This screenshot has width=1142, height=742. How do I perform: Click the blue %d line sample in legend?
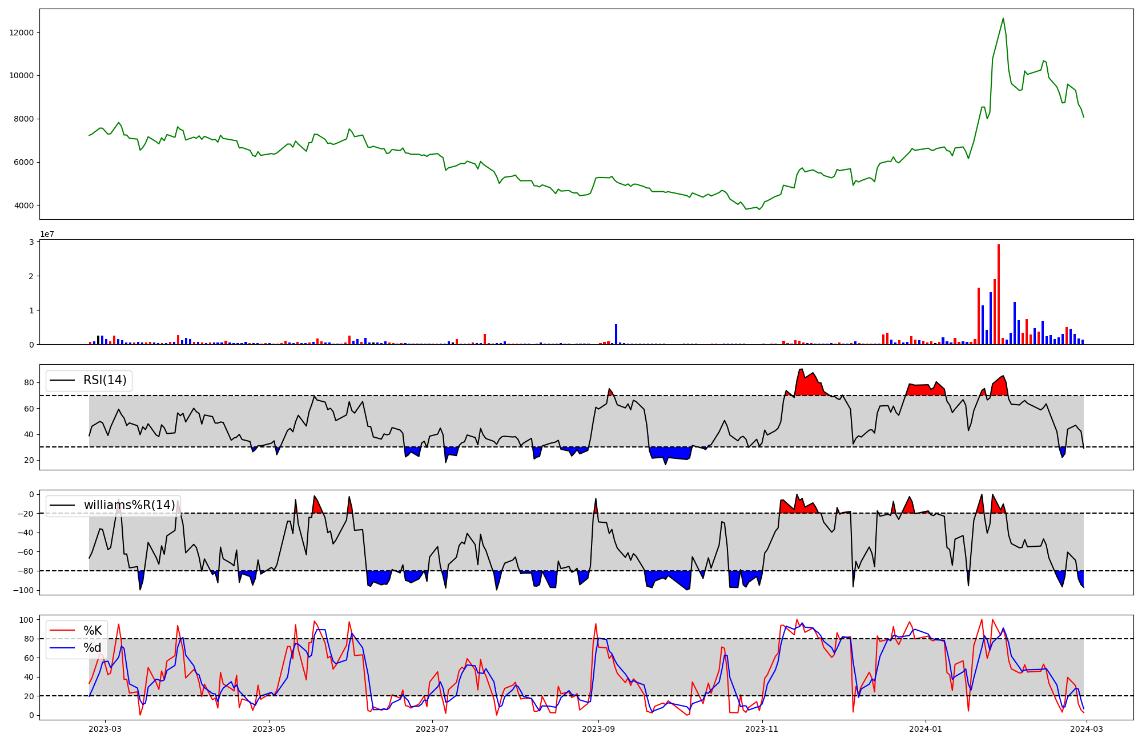click(62, 648)
